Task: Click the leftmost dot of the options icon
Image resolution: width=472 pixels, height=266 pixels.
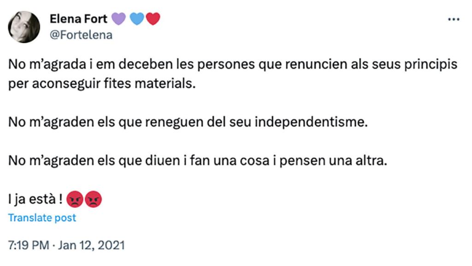Action: (x=450, y=19)
